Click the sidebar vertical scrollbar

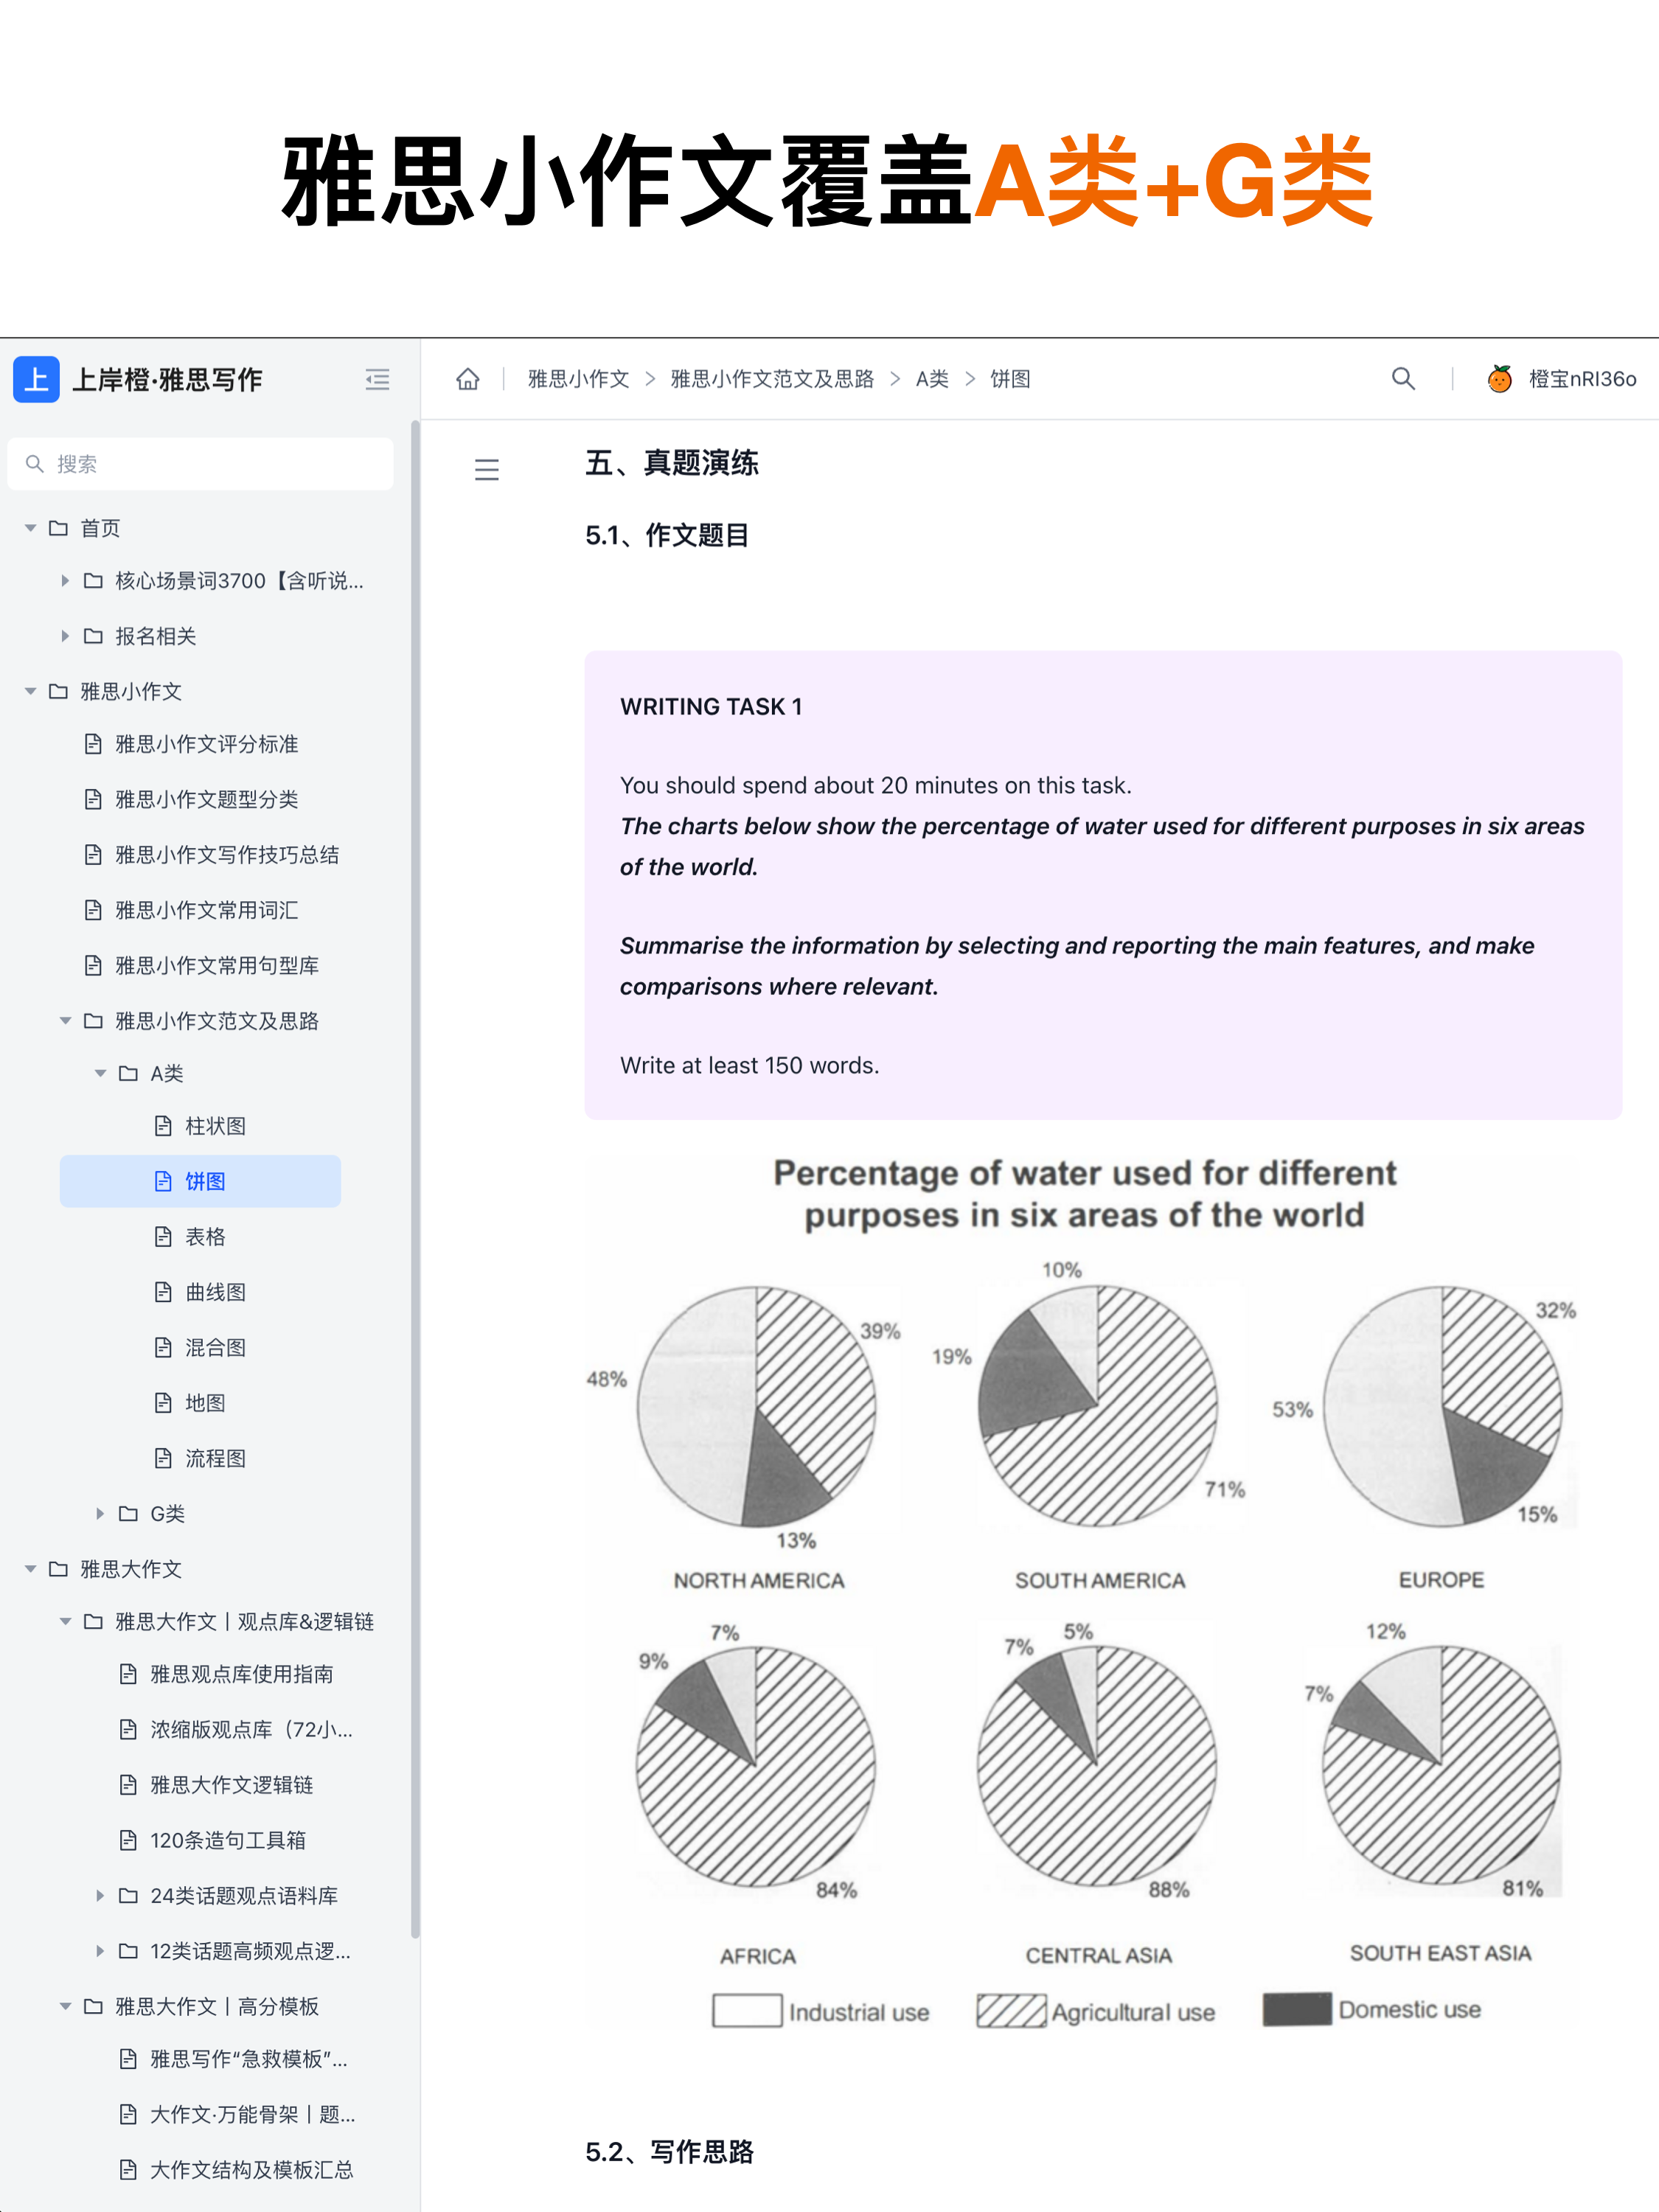(x=415, y=1180)
